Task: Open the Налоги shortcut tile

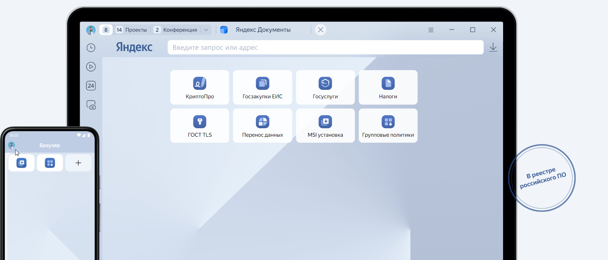Action: (x=388, y=87)
